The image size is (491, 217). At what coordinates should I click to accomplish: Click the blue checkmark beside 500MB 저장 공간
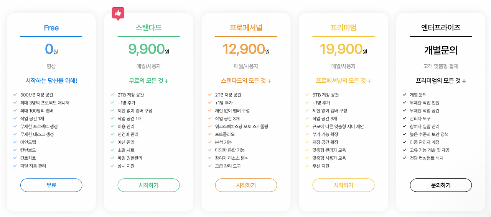(x=15, y=95)
